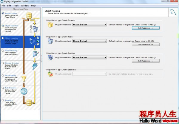Click the Oracle Routine icon

point(50,58)
